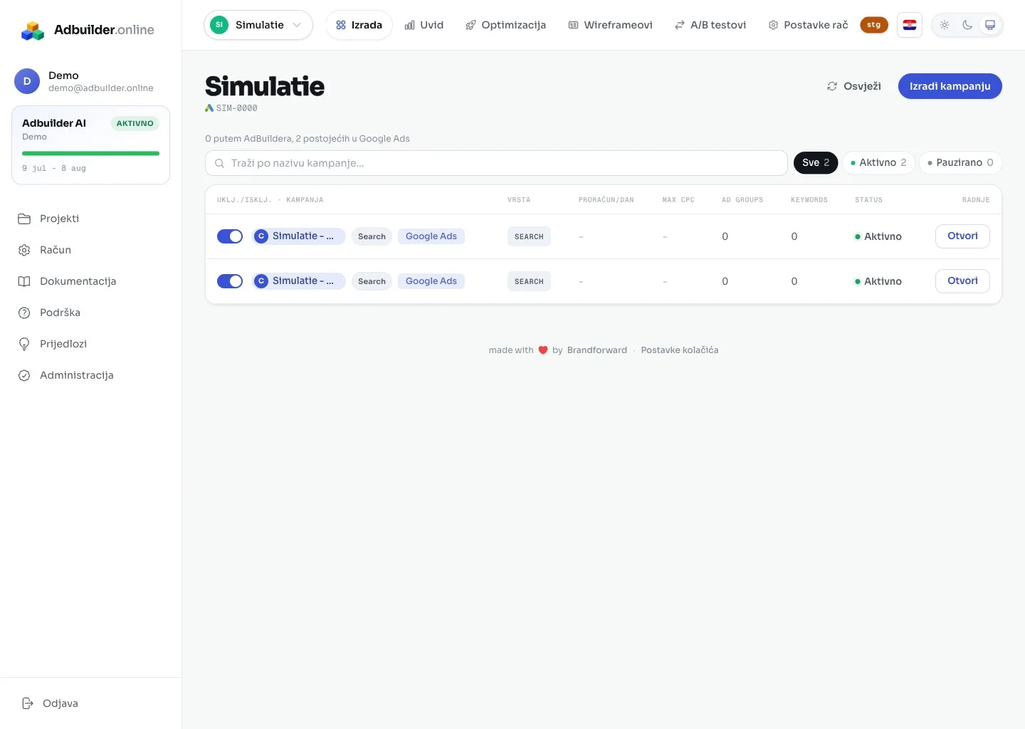Open the Wireframeovi tab
Screen dimensions: 1025x729
click(x=611, y=25)
